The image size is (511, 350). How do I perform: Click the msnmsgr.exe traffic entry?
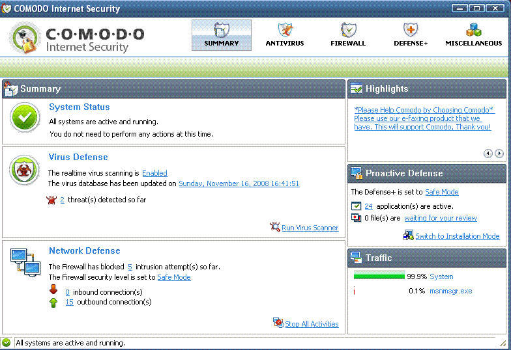coord(451,291)
